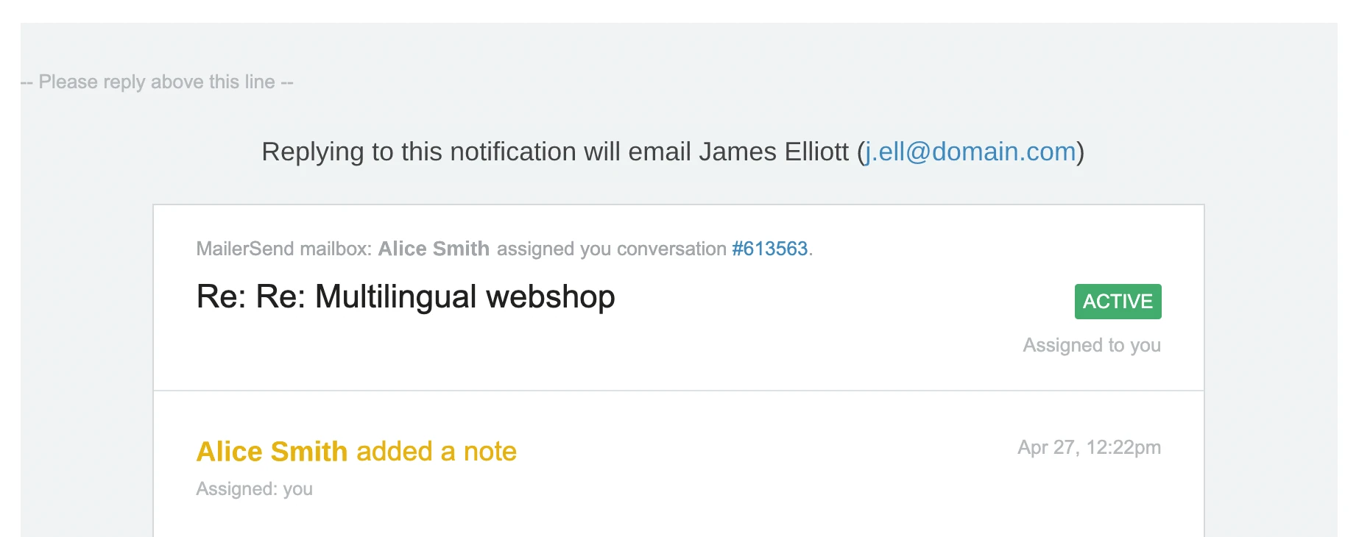Image resolution: width=1359 pixels, height=537 pixels.
Task: Click the 'Re: Re: Multilingual webshop' subject title
Action: [405, 297]
